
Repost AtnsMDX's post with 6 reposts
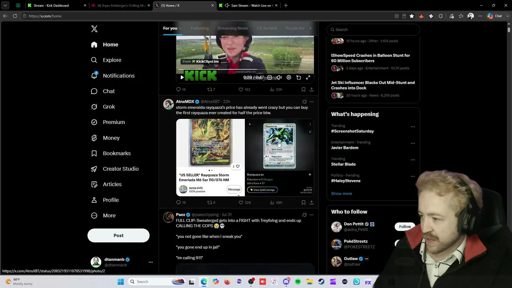(211, 203)
